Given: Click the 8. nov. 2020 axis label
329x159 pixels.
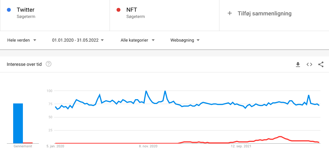Looking at the screenshot, I should click(148, 146).
